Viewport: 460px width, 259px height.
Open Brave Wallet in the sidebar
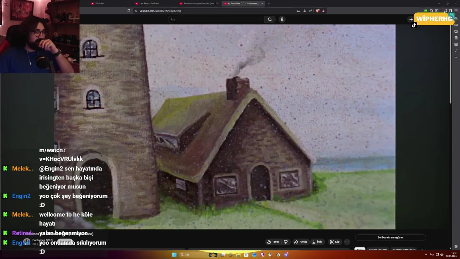(x=456, y=31)
